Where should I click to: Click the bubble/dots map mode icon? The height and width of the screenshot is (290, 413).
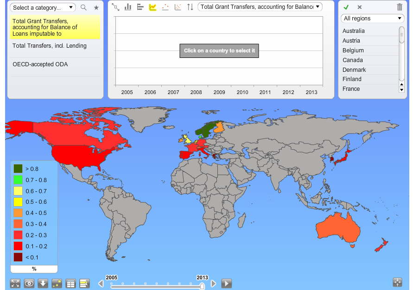[57, 284]
